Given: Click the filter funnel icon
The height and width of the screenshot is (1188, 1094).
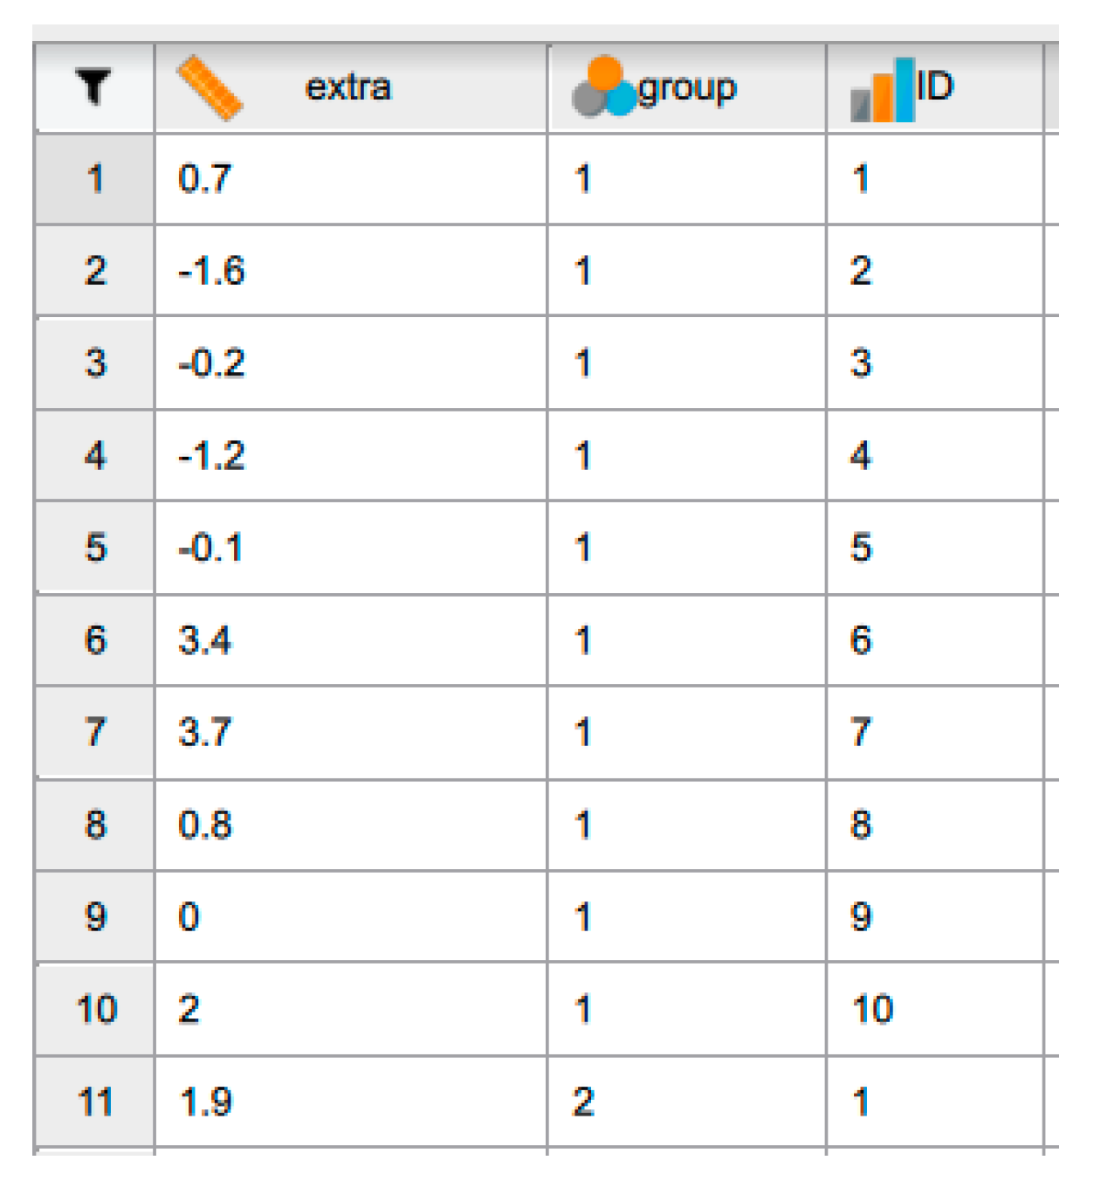Looking at the screenshot, I should click(93, 86).
